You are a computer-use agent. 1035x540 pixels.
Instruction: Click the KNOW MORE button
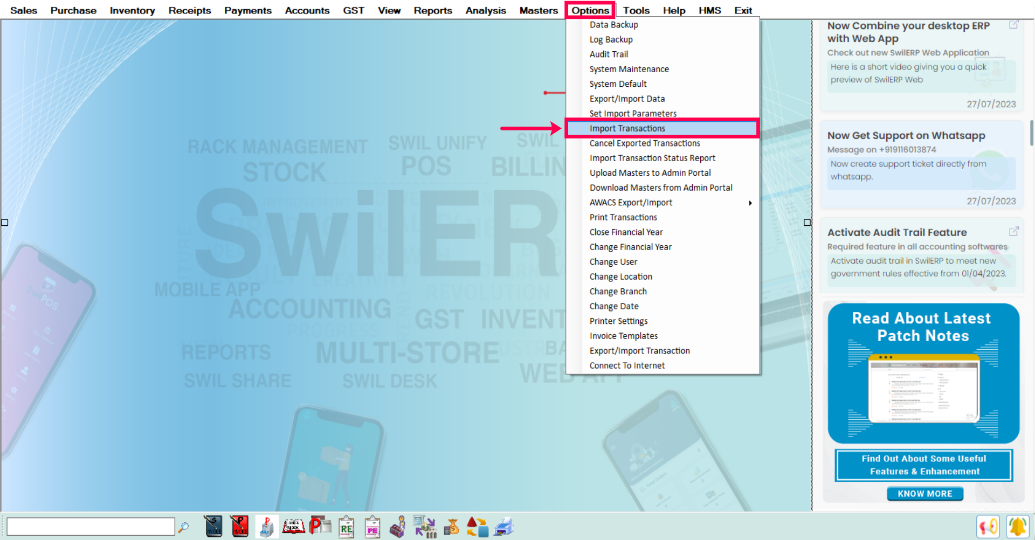tap(925, 494)
